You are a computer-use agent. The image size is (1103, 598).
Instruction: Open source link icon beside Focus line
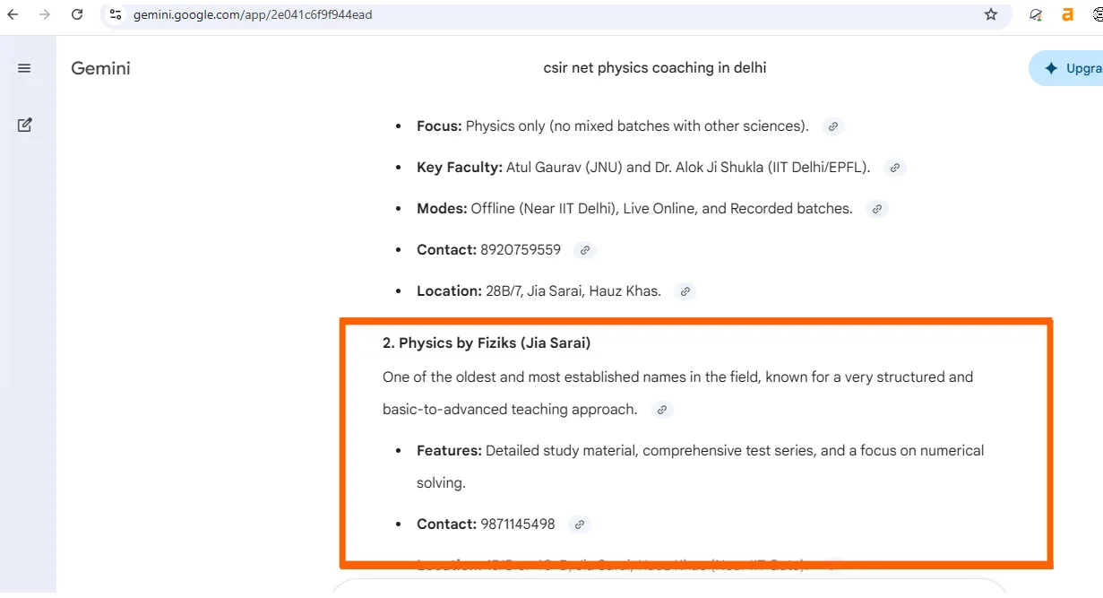click(833, 126)
